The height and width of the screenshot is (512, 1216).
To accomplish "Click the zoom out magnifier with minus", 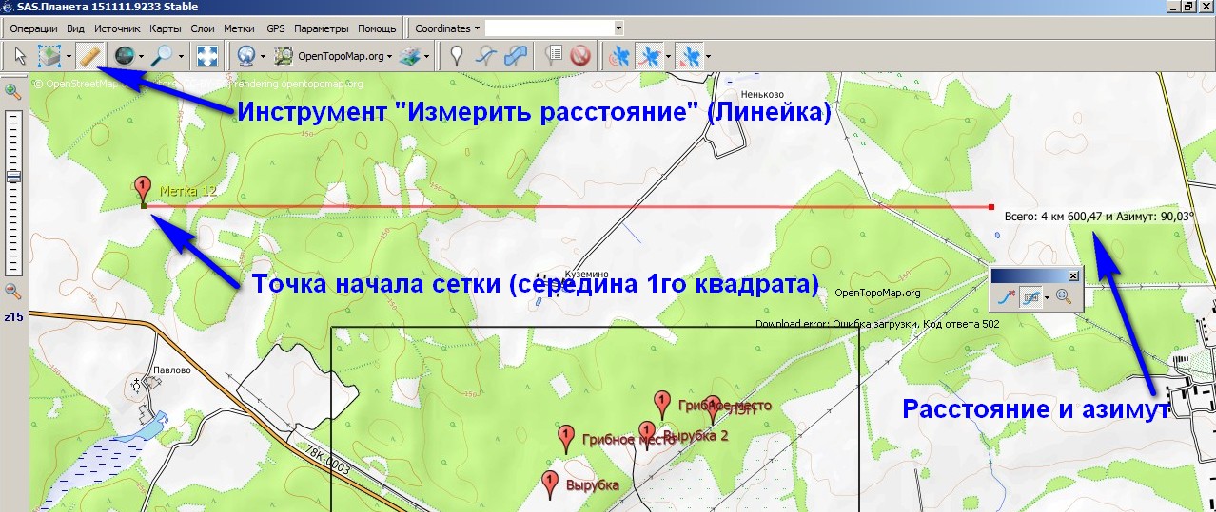I will (x=13, y=291).
